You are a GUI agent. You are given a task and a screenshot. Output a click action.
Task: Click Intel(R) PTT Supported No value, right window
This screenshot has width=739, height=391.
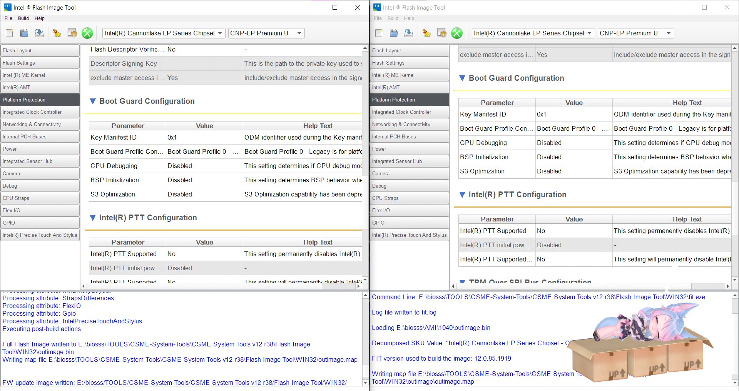coord(574,231)
